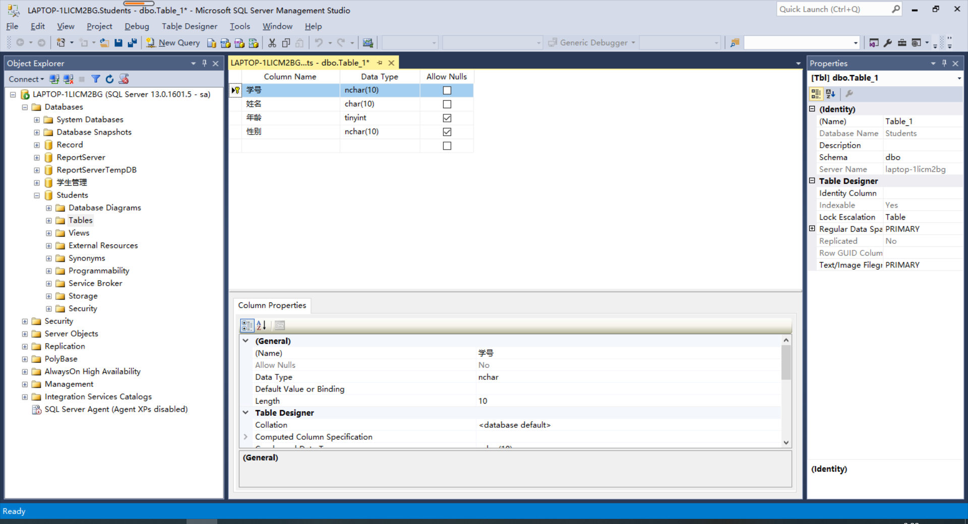Viewport: 968px width, 524px height.
Task: Select SQL Server Agent node
Action: [116, 410]
